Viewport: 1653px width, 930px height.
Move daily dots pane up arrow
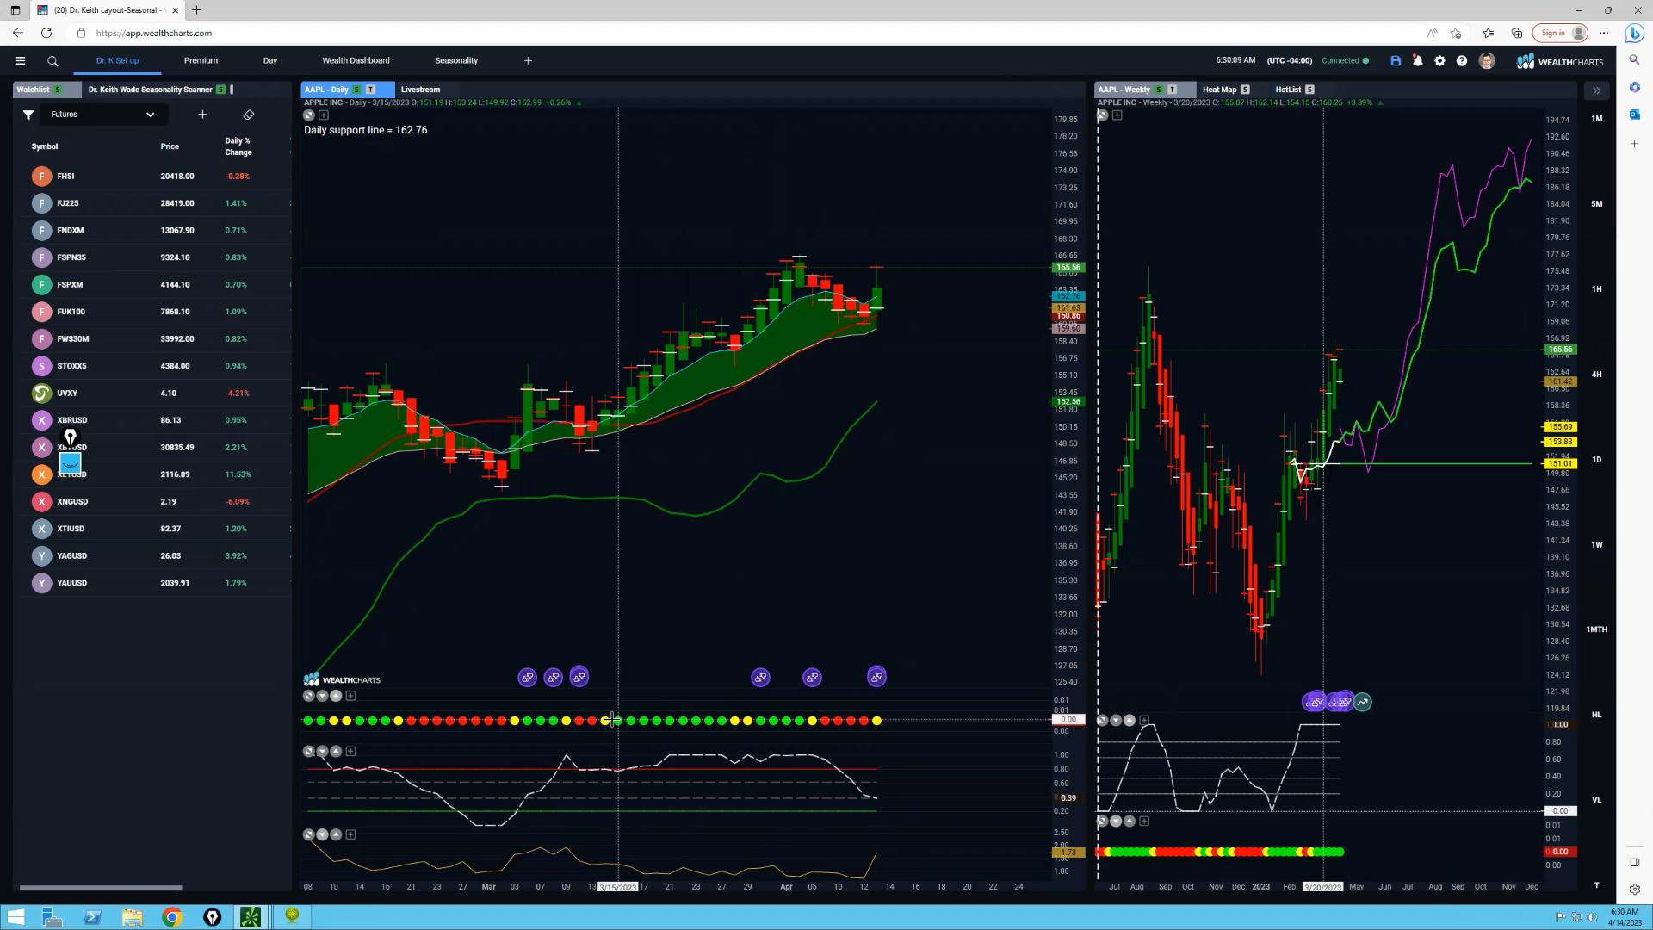coord(337,696)
